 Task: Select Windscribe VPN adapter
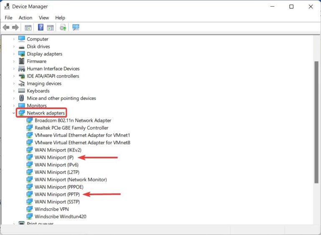pos(51,209)
